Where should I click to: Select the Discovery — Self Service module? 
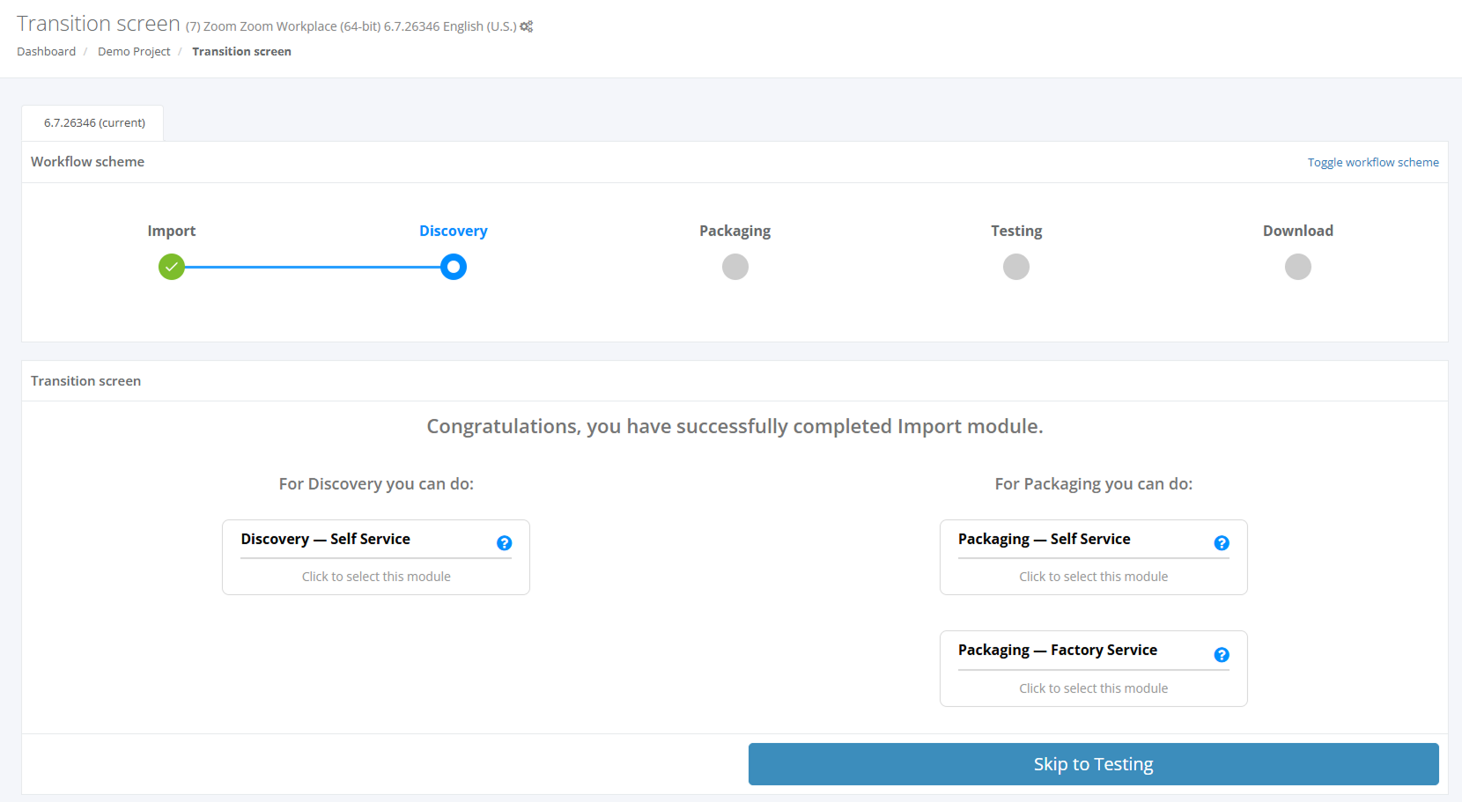pos(376,576)
